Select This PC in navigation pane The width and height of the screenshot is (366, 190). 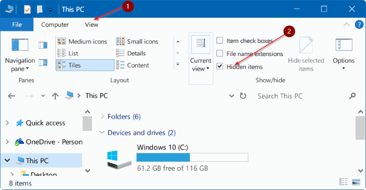click(37, 161)
